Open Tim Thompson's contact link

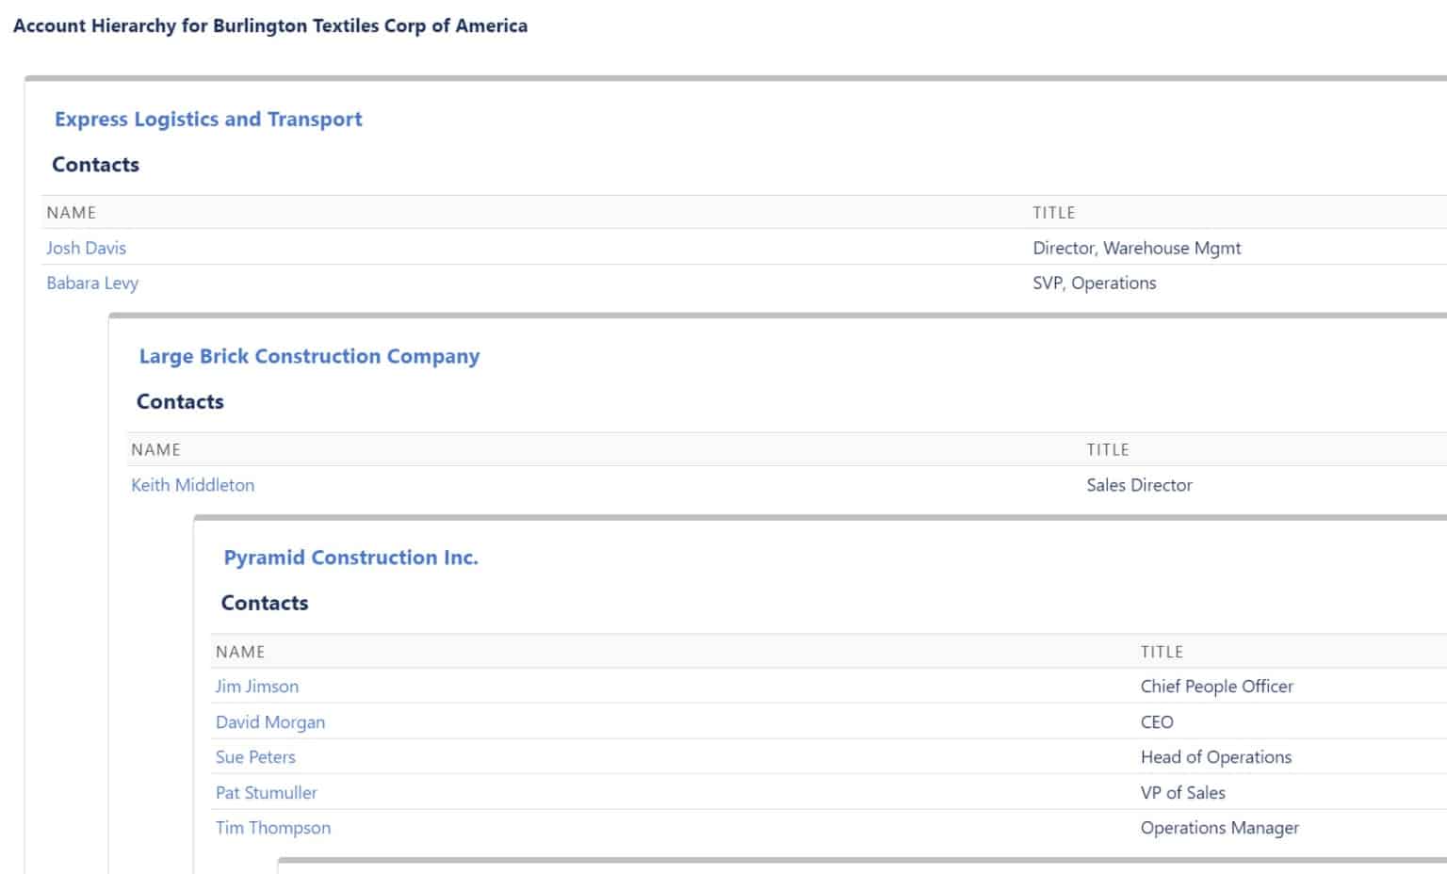click(x=272, y=828)
